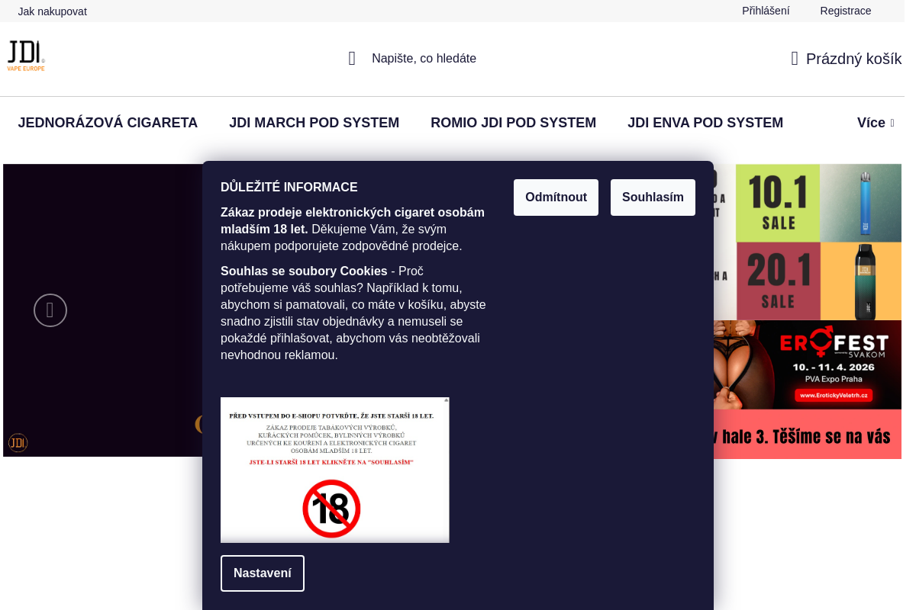The image size is (916, 610).
Task: Open JDI Enva Pod System category
Action: click(x=705, y=123)
